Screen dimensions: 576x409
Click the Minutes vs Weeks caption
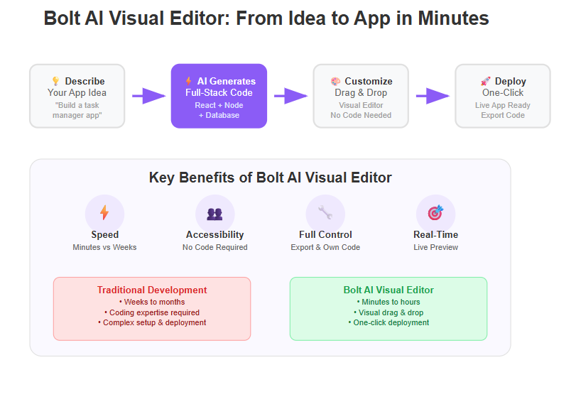[104, 247]
